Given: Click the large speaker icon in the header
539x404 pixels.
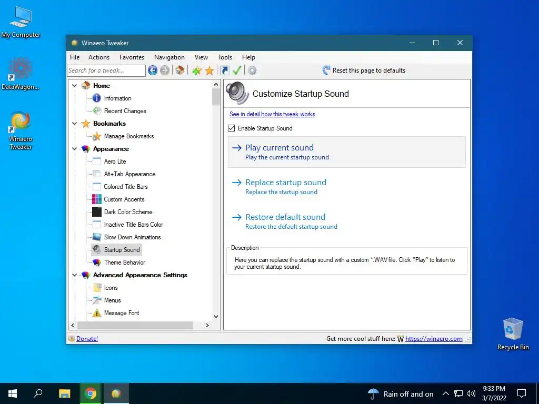Looking at the screenshot, I should 237,93.
